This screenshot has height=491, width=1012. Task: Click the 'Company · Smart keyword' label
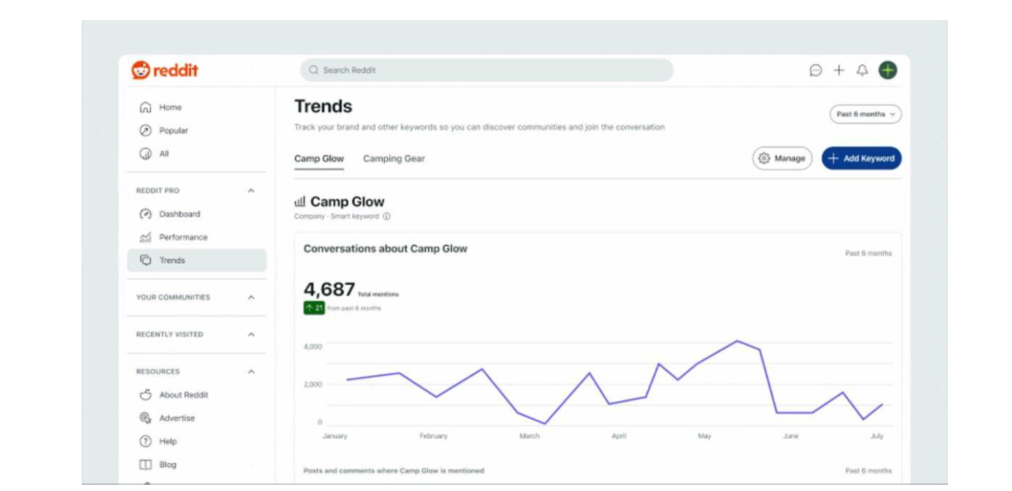(x=337, y=217)
